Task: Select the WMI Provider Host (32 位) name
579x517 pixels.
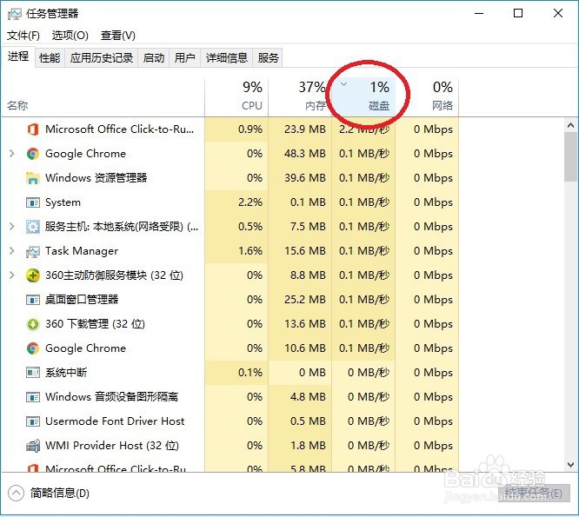Action: click(x=112, y=446)
